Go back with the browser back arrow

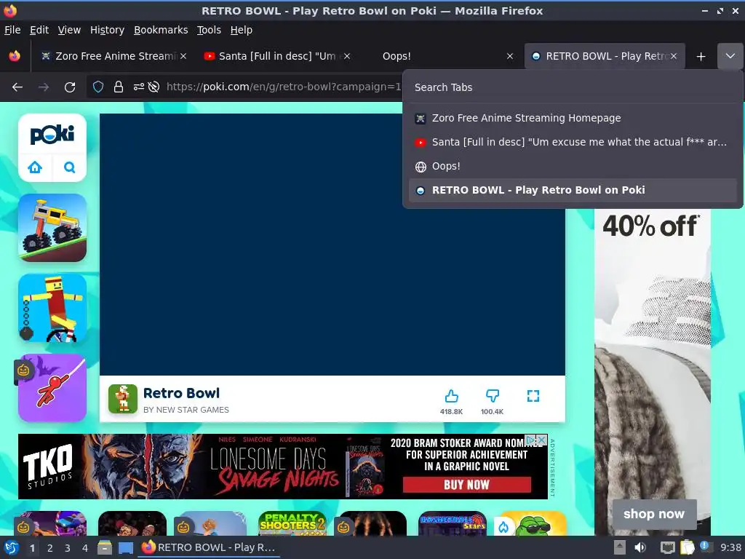point(17,87)
